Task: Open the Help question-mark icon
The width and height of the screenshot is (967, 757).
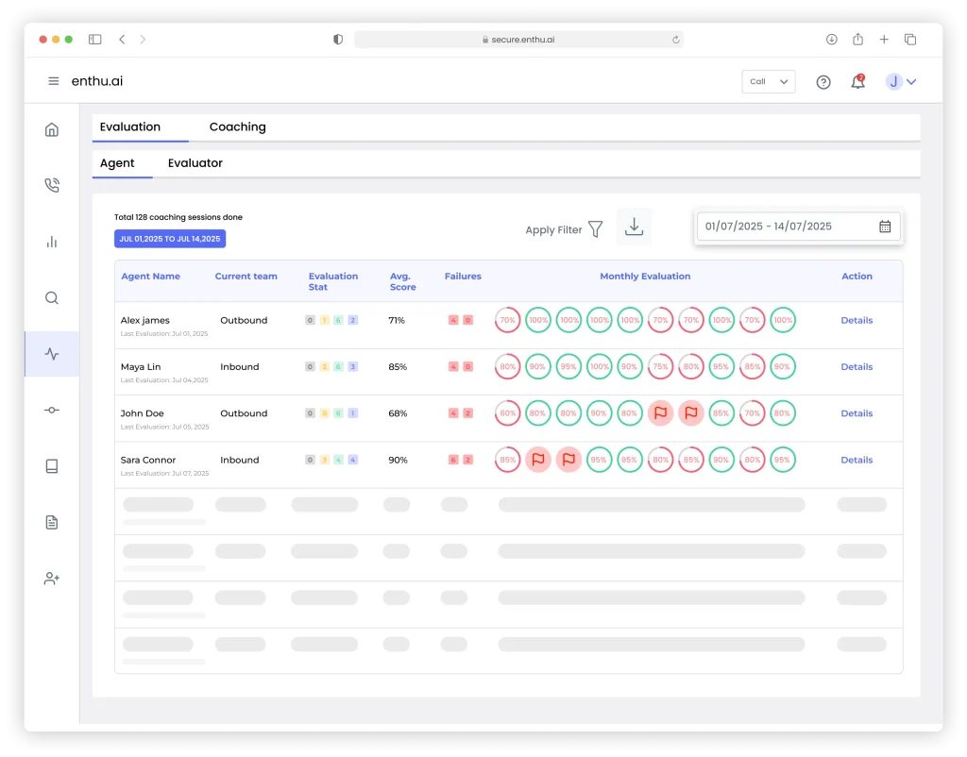Action: [x=823, y=81]
